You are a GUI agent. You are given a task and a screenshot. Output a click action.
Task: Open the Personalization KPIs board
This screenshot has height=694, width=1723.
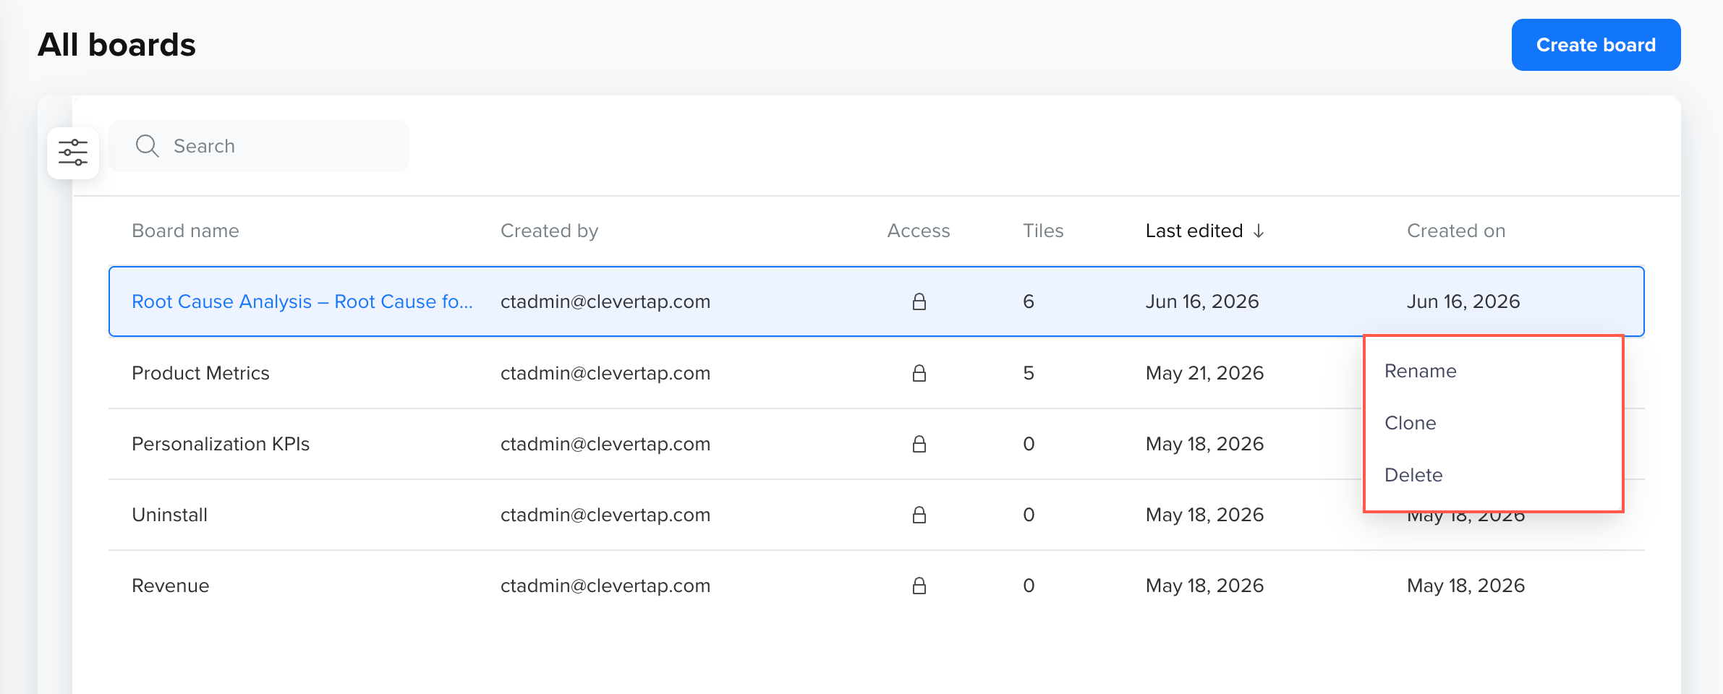[221, 444]
